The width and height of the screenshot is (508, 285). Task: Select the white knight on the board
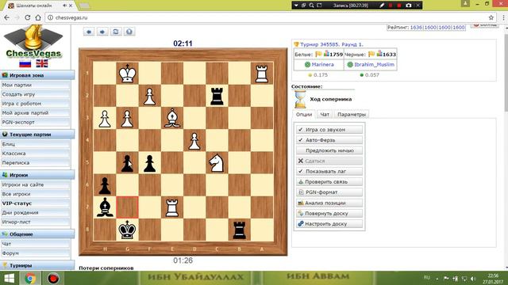[217, 162]
